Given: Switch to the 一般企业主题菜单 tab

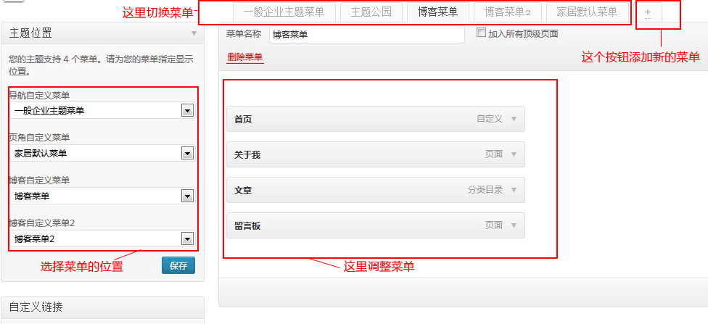Looking at the screenshot, I should coord(284,12).
